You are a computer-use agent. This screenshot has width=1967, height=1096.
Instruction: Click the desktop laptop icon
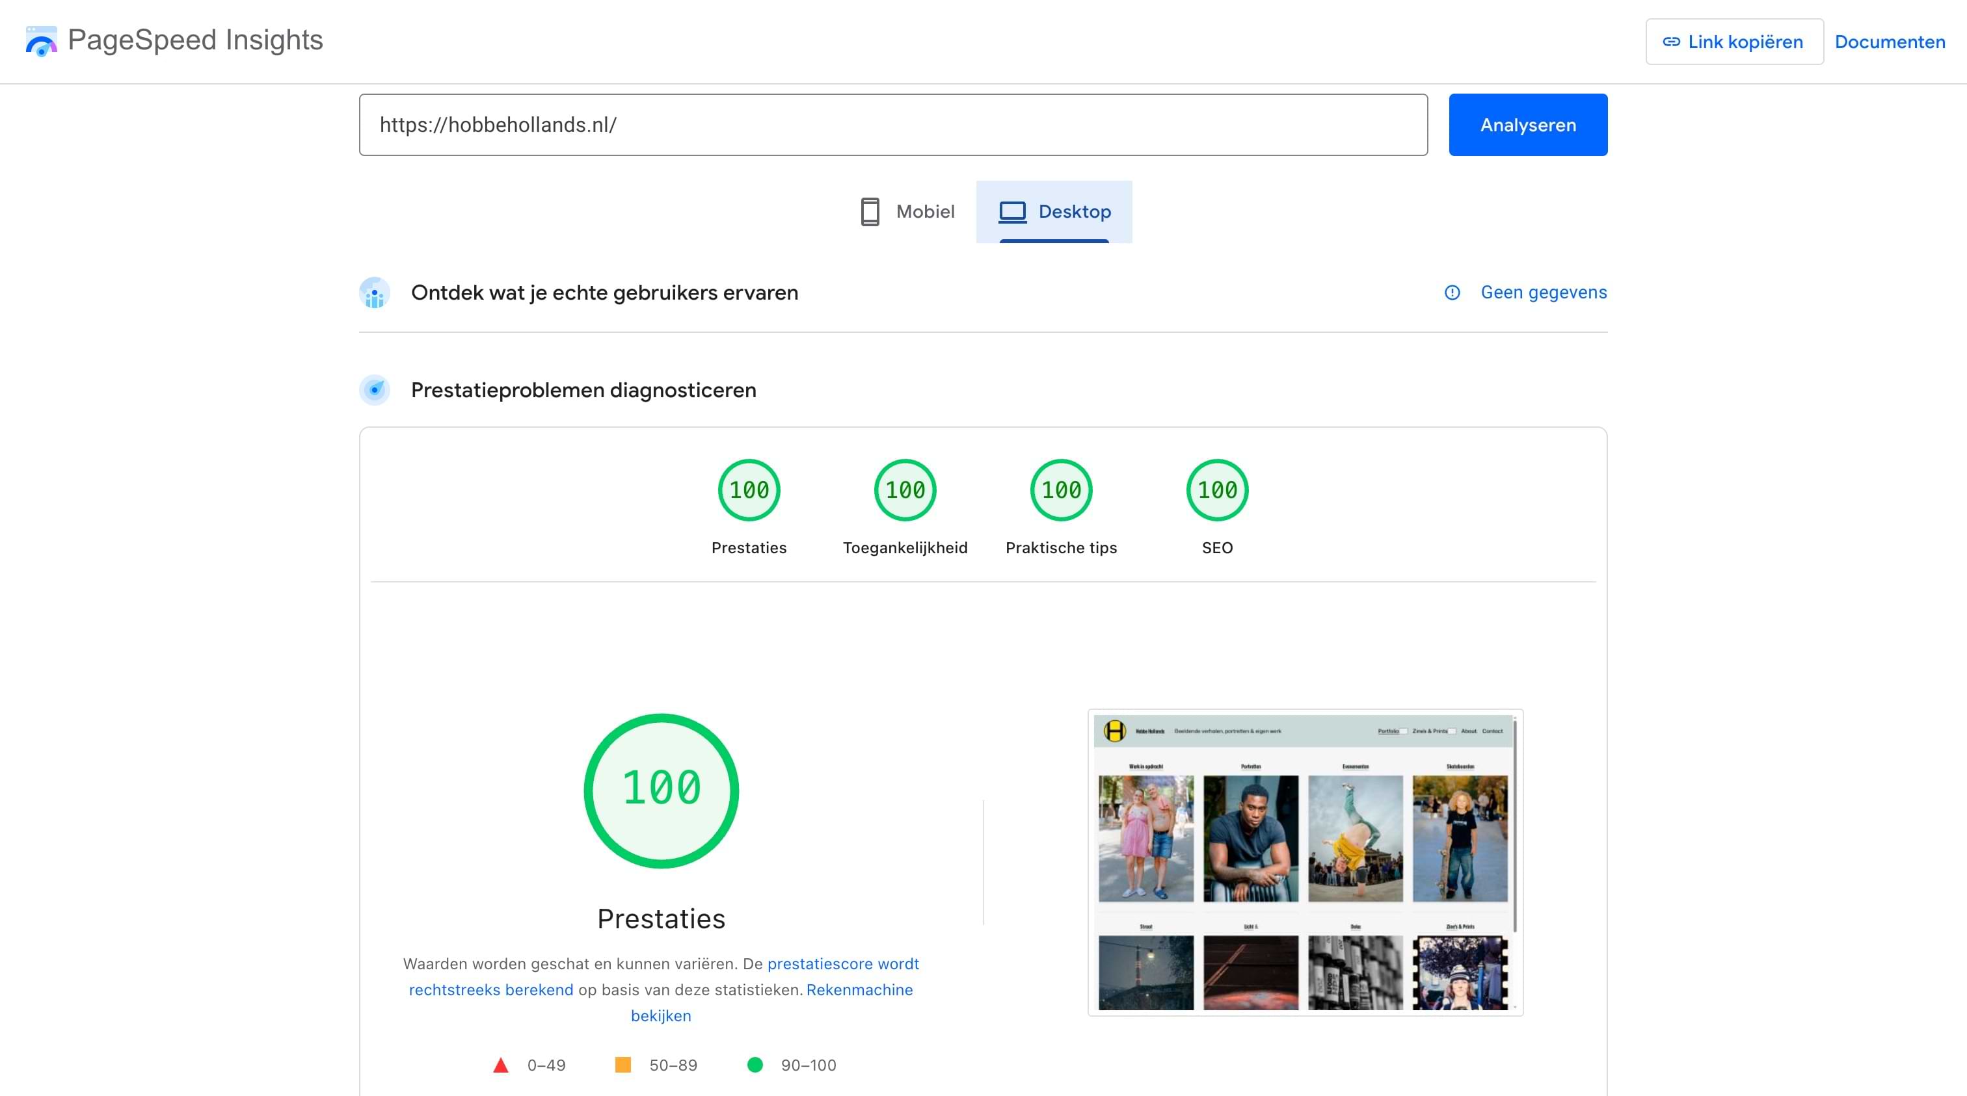coord(1013,211)
